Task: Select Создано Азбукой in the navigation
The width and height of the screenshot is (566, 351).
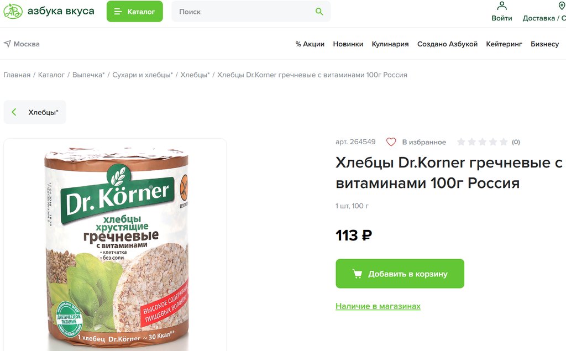Action: coord(447,44)
